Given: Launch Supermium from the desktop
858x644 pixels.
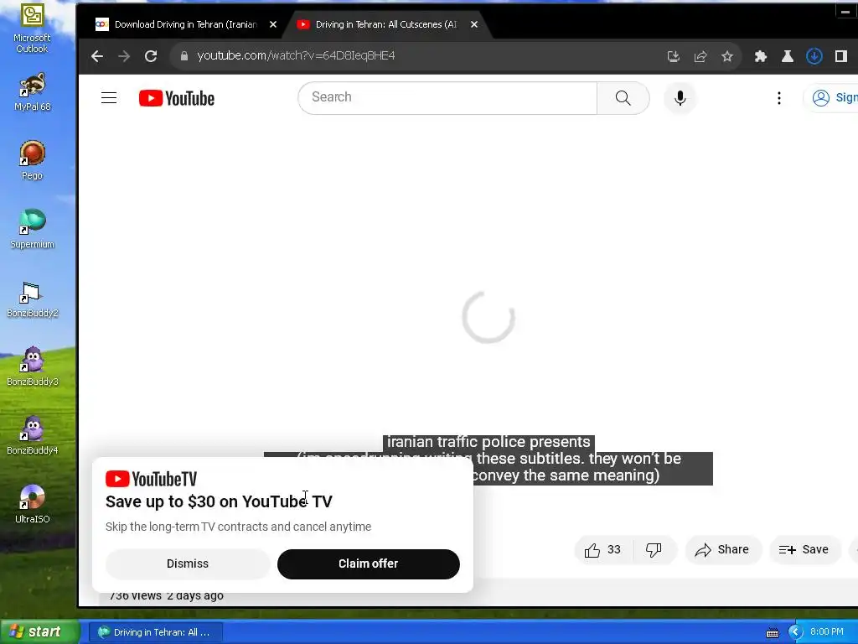Looking at the screenshot, I should point(33,230).
